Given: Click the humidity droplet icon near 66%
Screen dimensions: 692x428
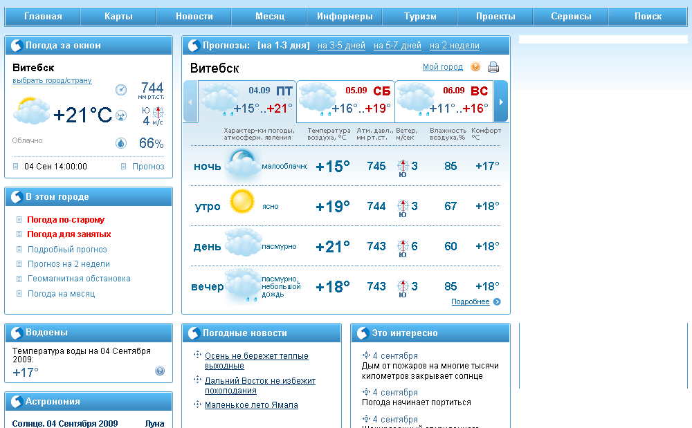Looking at the screenshot, I should [120, 142].
